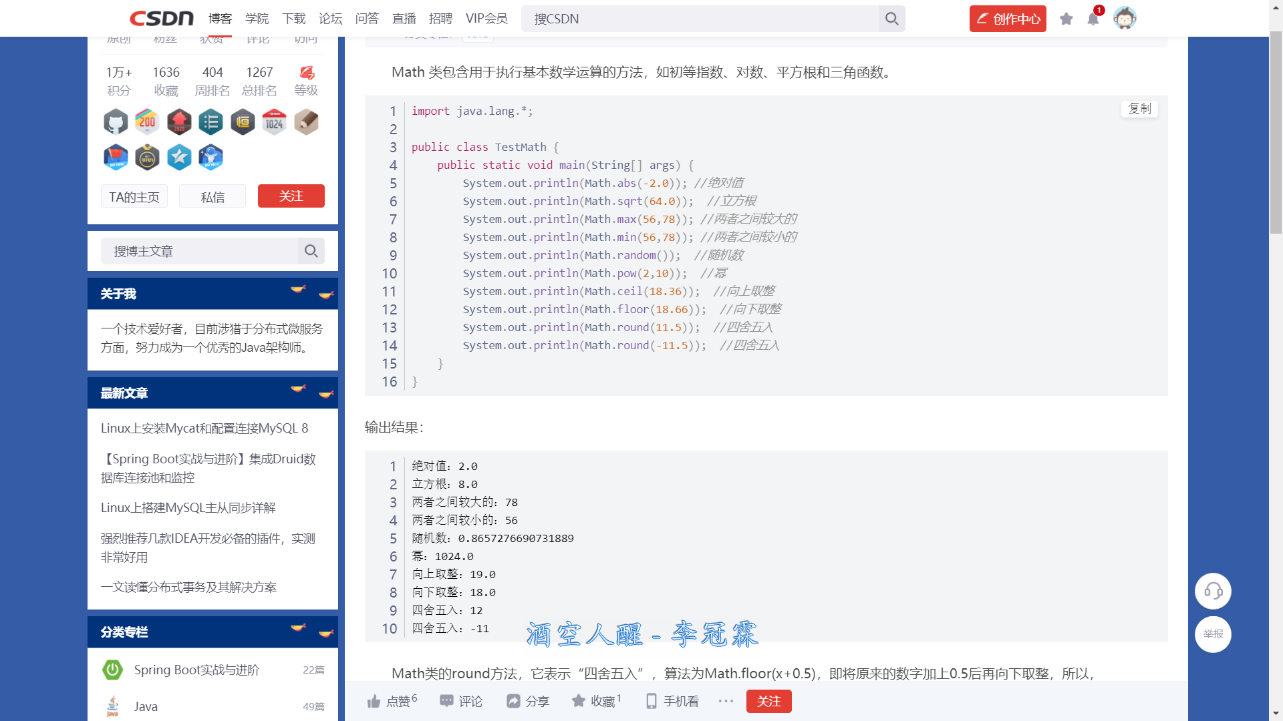Screen dimensions: 1283x721
Task: Click the GitHub badge icon in sidebar
Action: [x=116, y=122]
